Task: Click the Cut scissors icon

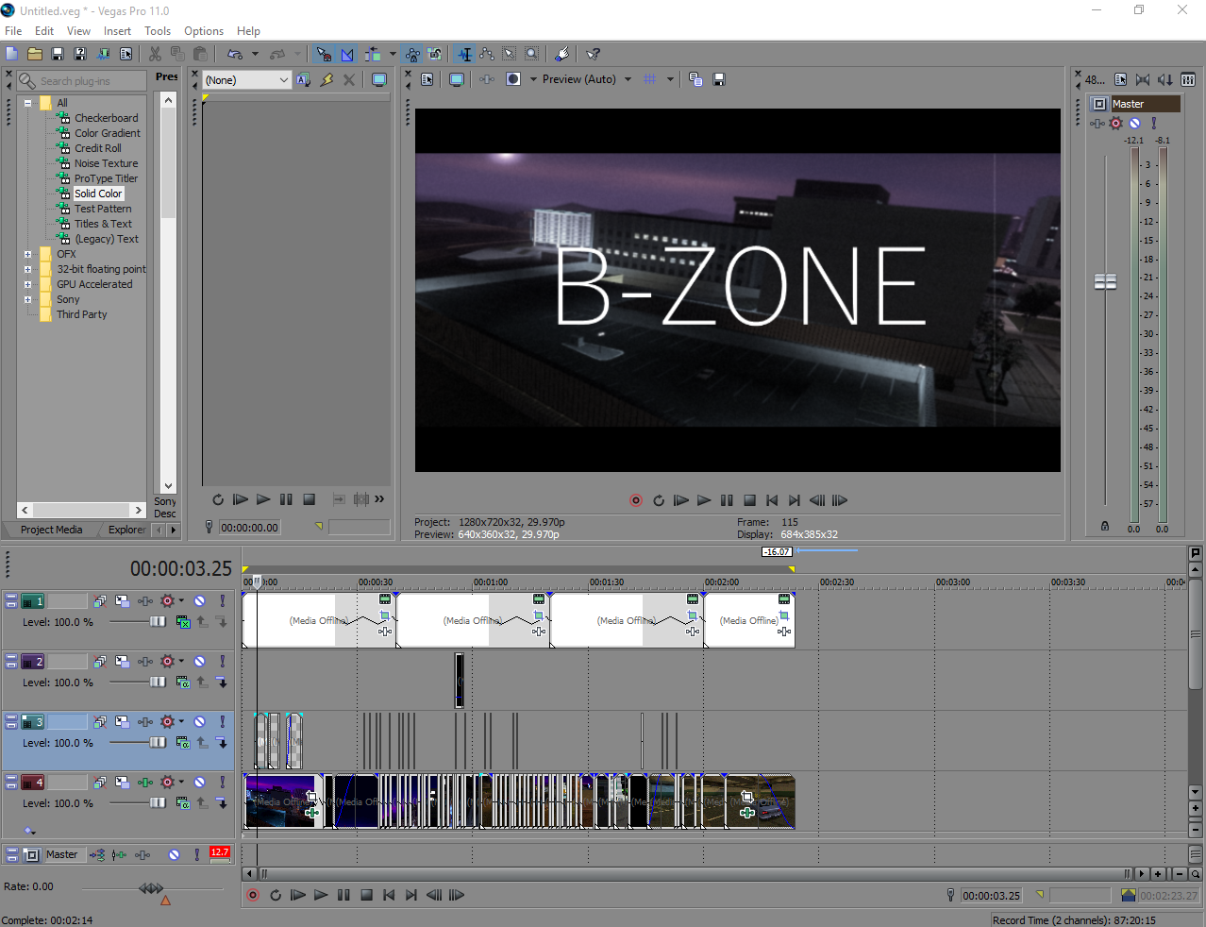Action: pos(155,54)
